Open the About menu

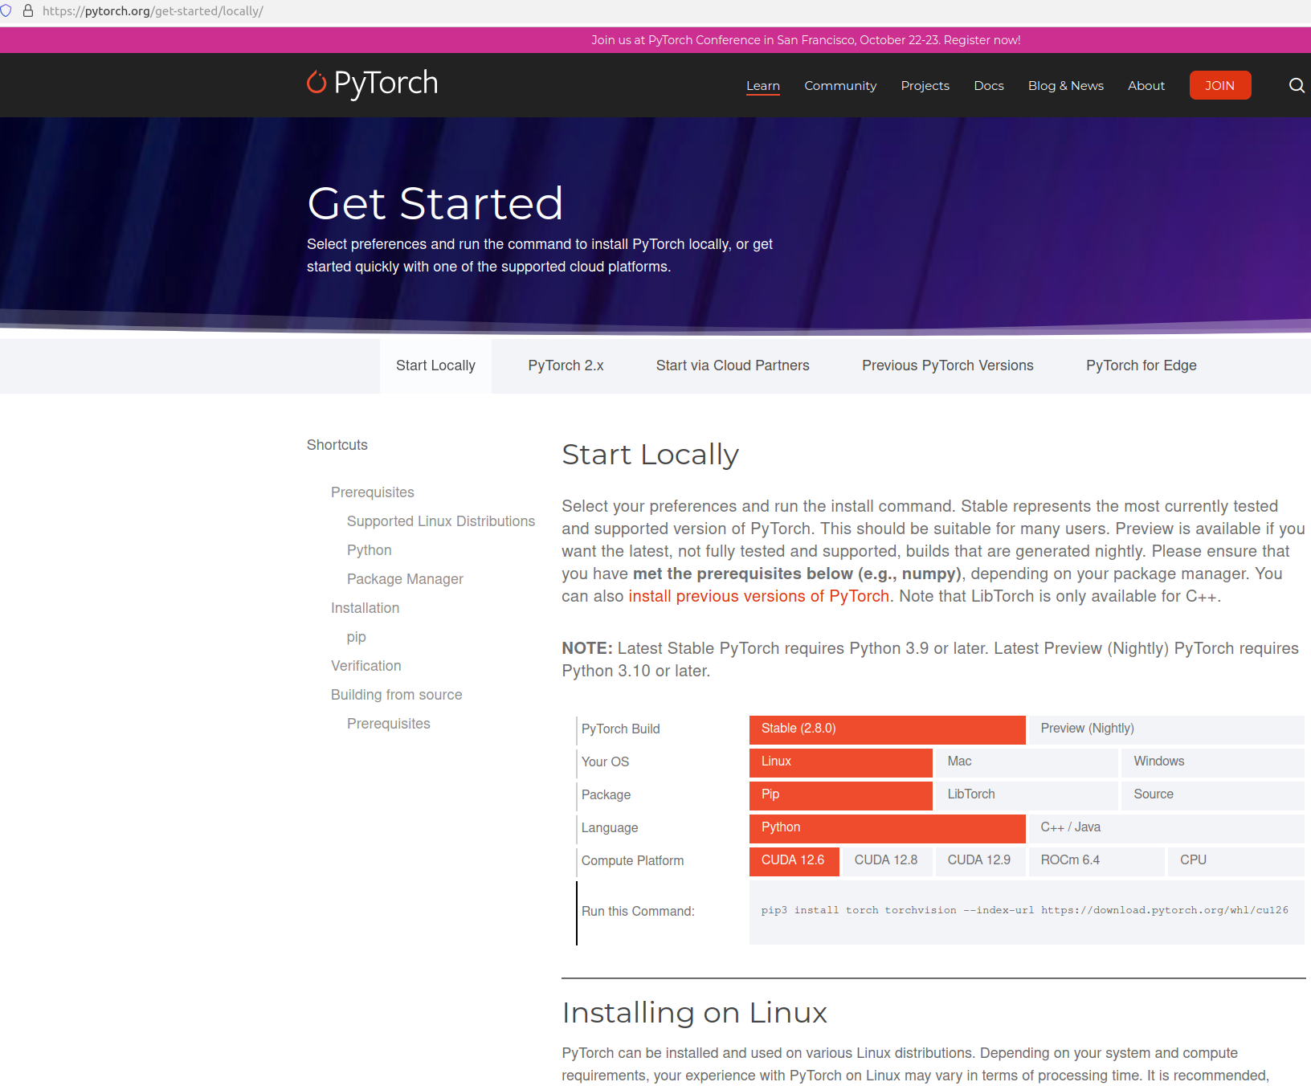click(x=1146, y=86)
